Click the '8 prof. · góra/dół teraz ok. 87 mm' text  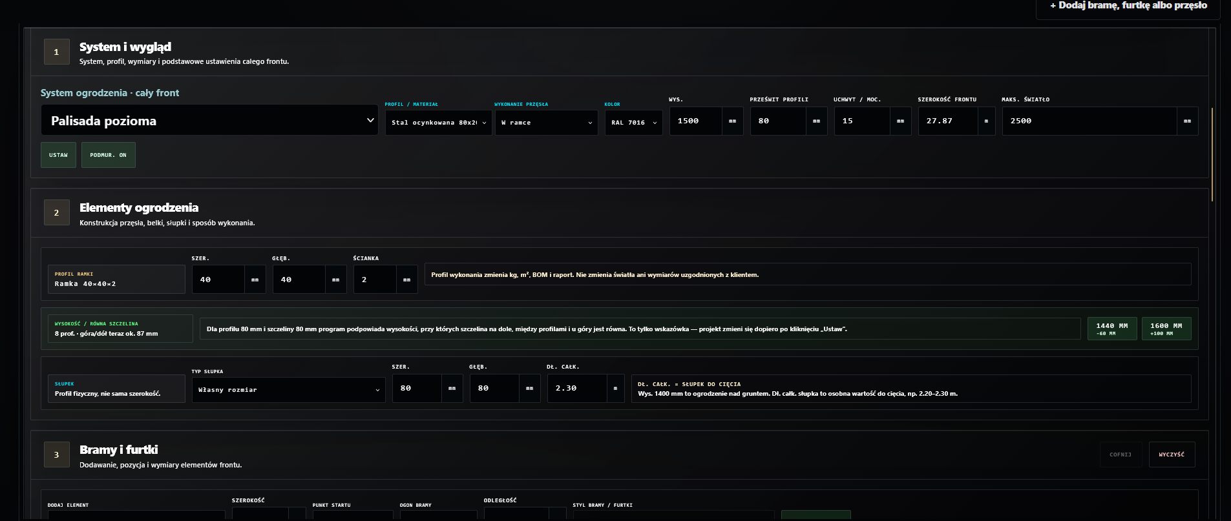coord(106,334)
